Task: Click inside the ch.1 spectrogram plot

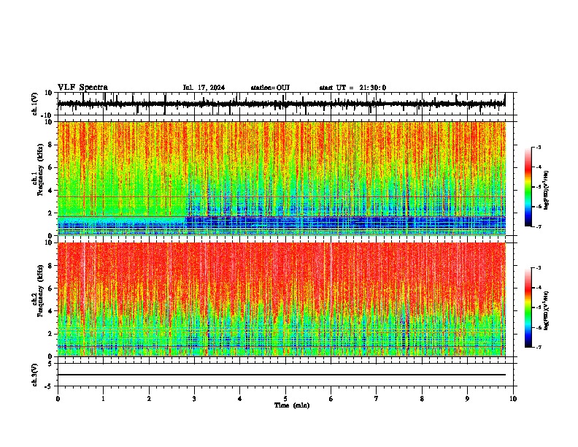Action: pyautogui.click(x=282, y=178)
